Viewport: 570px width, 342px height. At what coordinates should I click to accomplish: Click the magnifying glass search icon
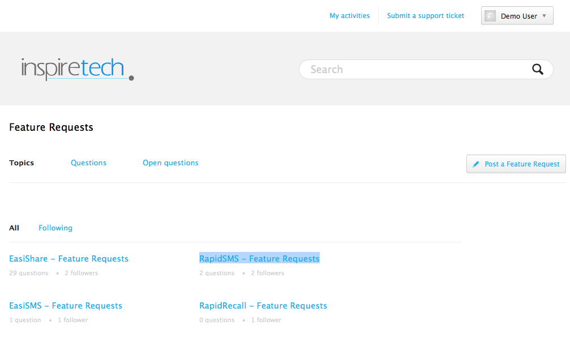coord(537,70)
